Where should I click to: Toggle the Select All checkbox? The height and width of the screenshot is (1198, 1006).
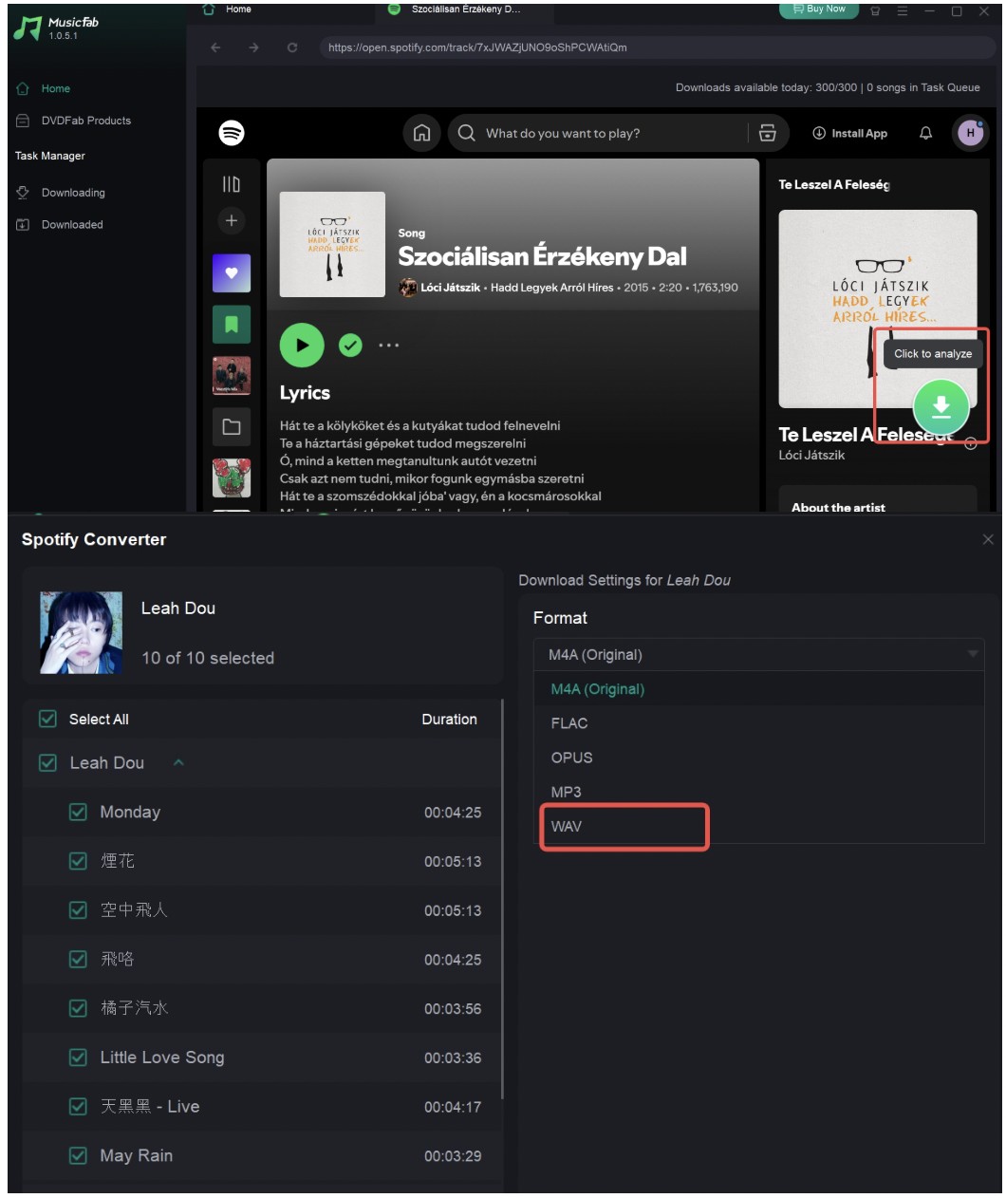tap(47, 720)
